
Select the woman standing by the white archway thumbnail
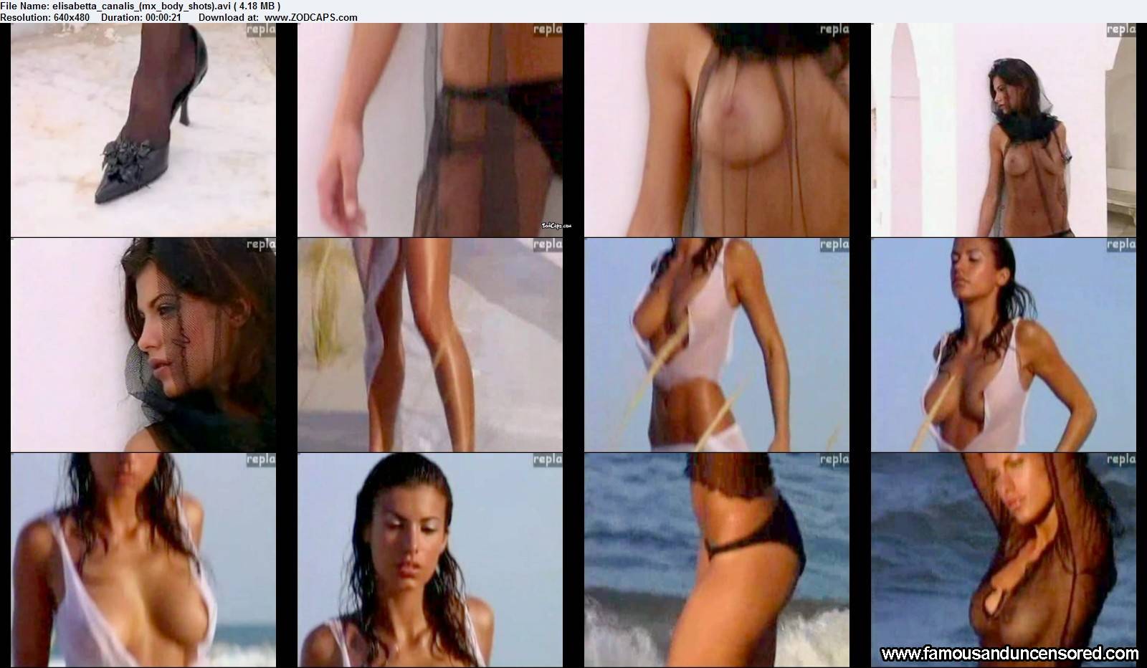(x=1003, y=130)
